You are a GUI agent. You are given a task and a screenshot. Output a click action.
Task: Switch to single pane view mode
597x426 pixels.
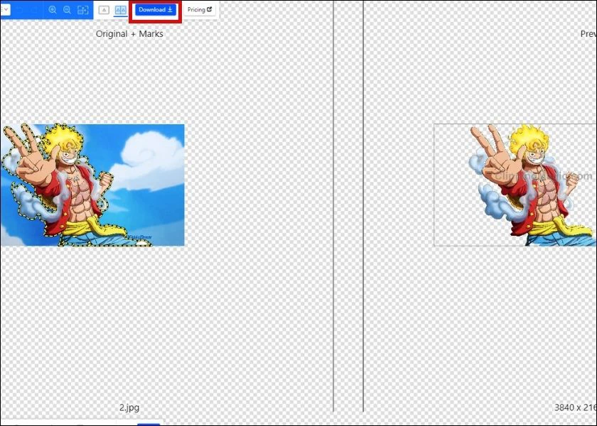104,10
